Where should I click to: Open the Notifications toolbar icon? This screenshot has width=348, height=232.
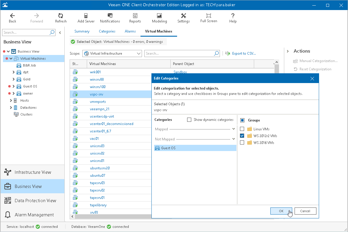click(110, 16)
